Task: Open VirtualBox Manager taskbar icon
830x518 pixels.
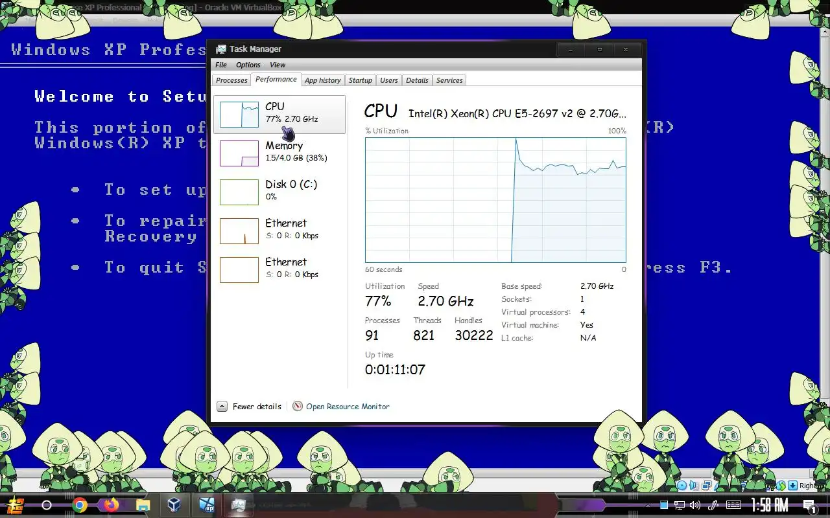Action: coord(174,505)
